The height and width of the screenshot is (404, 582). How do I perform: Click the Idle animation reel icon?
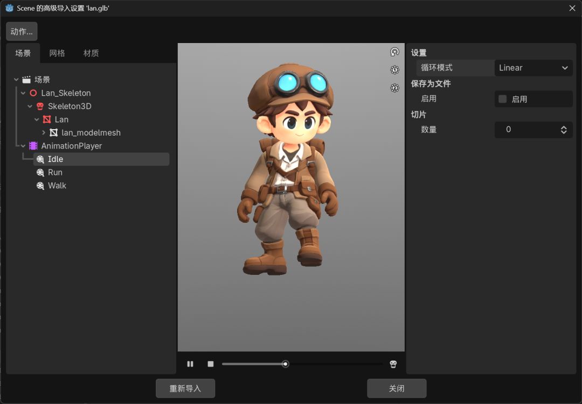click(x=40, y=159)
